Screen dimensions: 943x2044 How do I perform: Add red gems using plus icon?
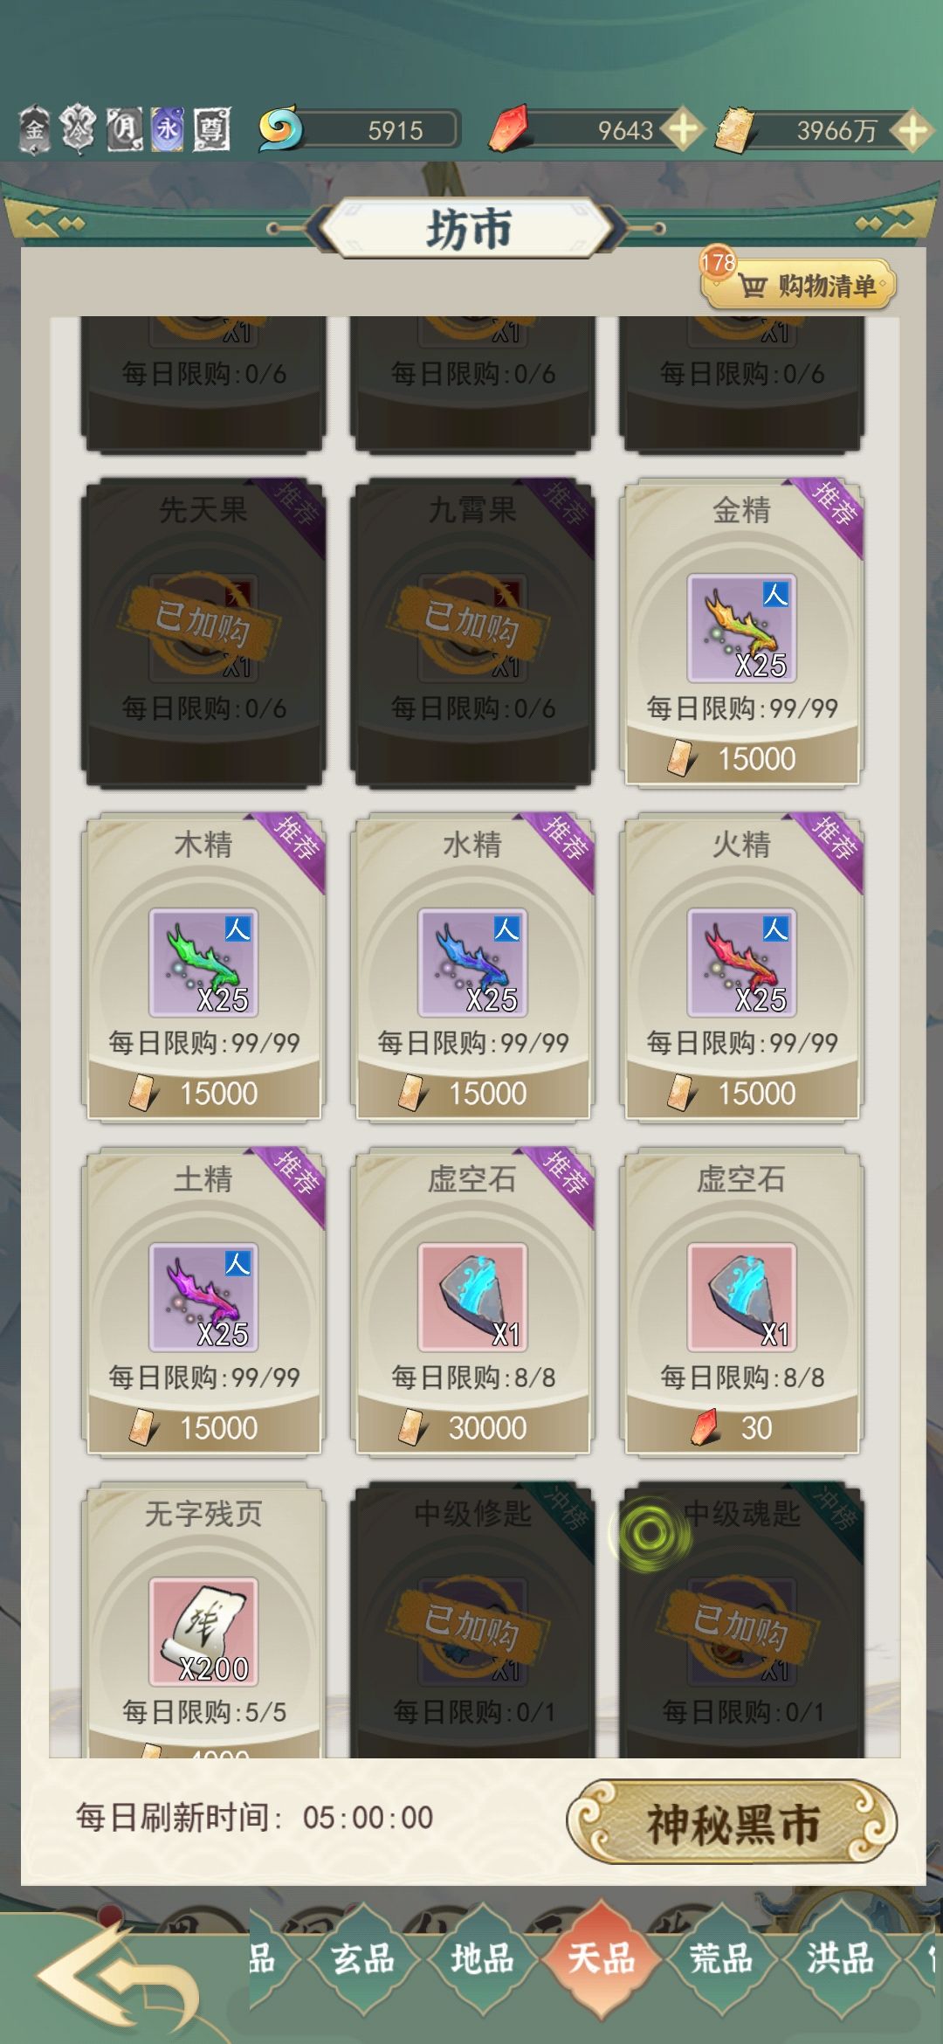[682, 130]
